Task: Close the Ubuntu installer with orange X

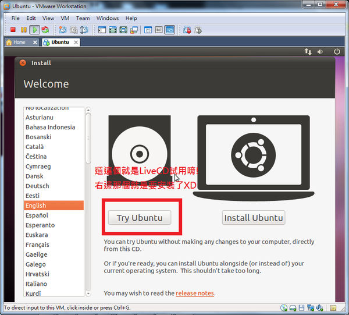Action: (23, 63)
